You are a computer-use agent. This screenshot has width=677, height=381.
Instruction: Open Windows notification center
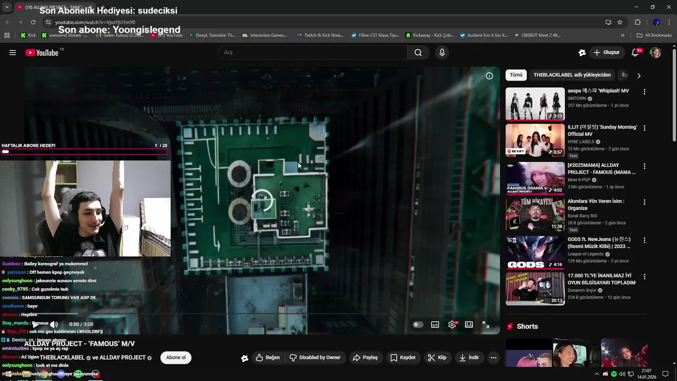pos(665,374)
